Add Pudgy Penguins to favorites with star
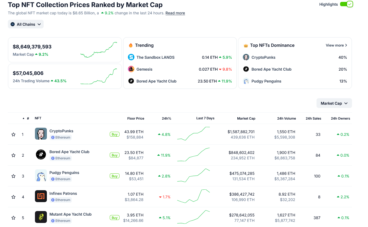Image resolution: width=368 pixels, height=227 pixels. [14, 176]
